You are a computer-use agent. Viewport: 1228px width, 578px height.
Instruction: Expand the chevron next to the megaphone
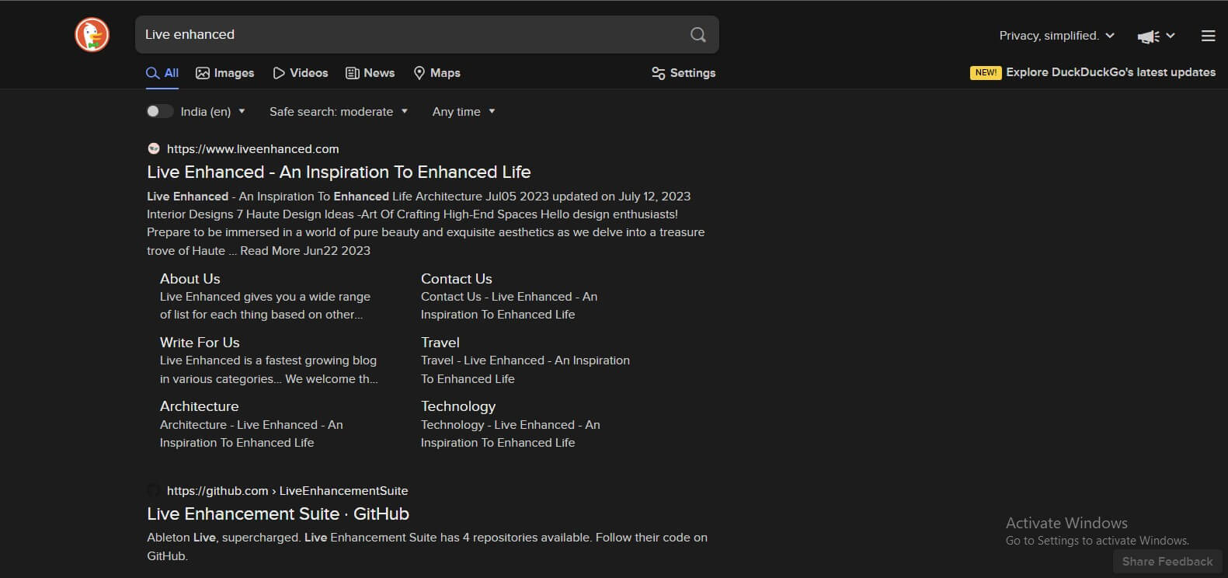point(1171,36)
